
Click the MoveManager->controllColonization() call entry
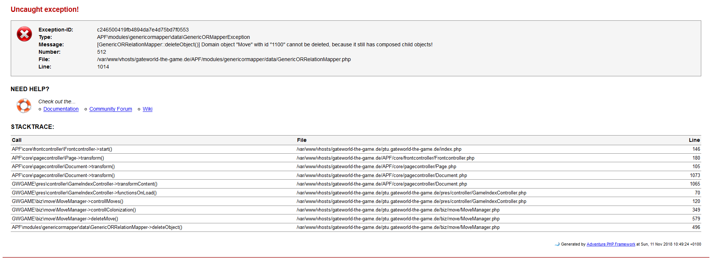pos(74,210)
